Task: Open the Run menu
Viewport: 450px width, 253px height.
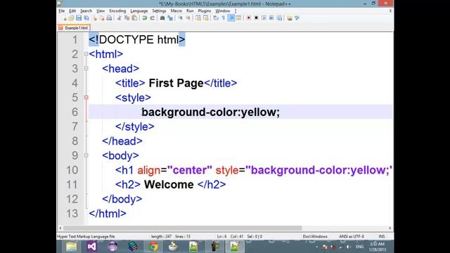Action: click(x=190, y=11)
